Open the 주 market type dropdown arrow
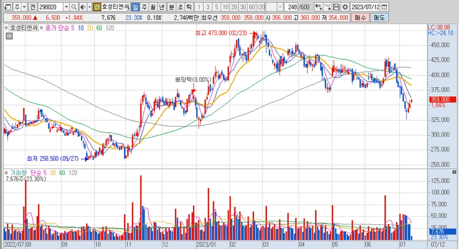The width and height of the screenshot is (459, 249). point(24,7)
